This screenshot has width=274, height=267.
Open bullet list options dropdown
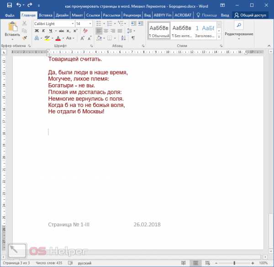pyautogui.click(x=104, y=23)
